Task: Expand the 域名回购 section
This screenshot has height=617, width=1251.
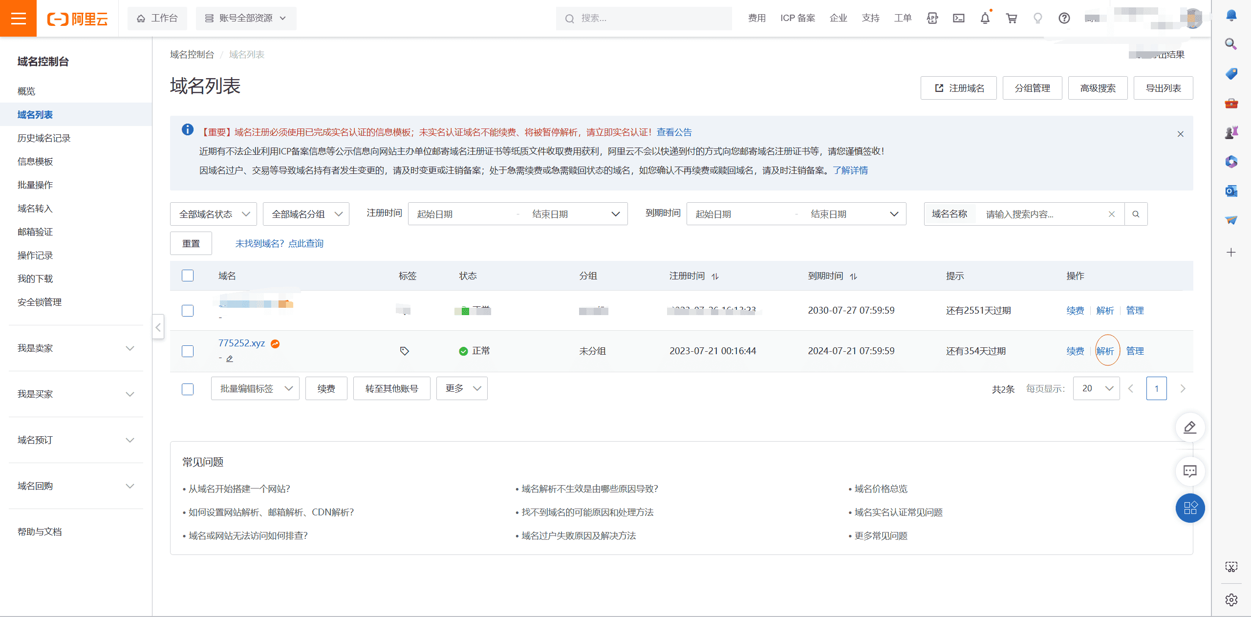Action: (x=76, y=486)
